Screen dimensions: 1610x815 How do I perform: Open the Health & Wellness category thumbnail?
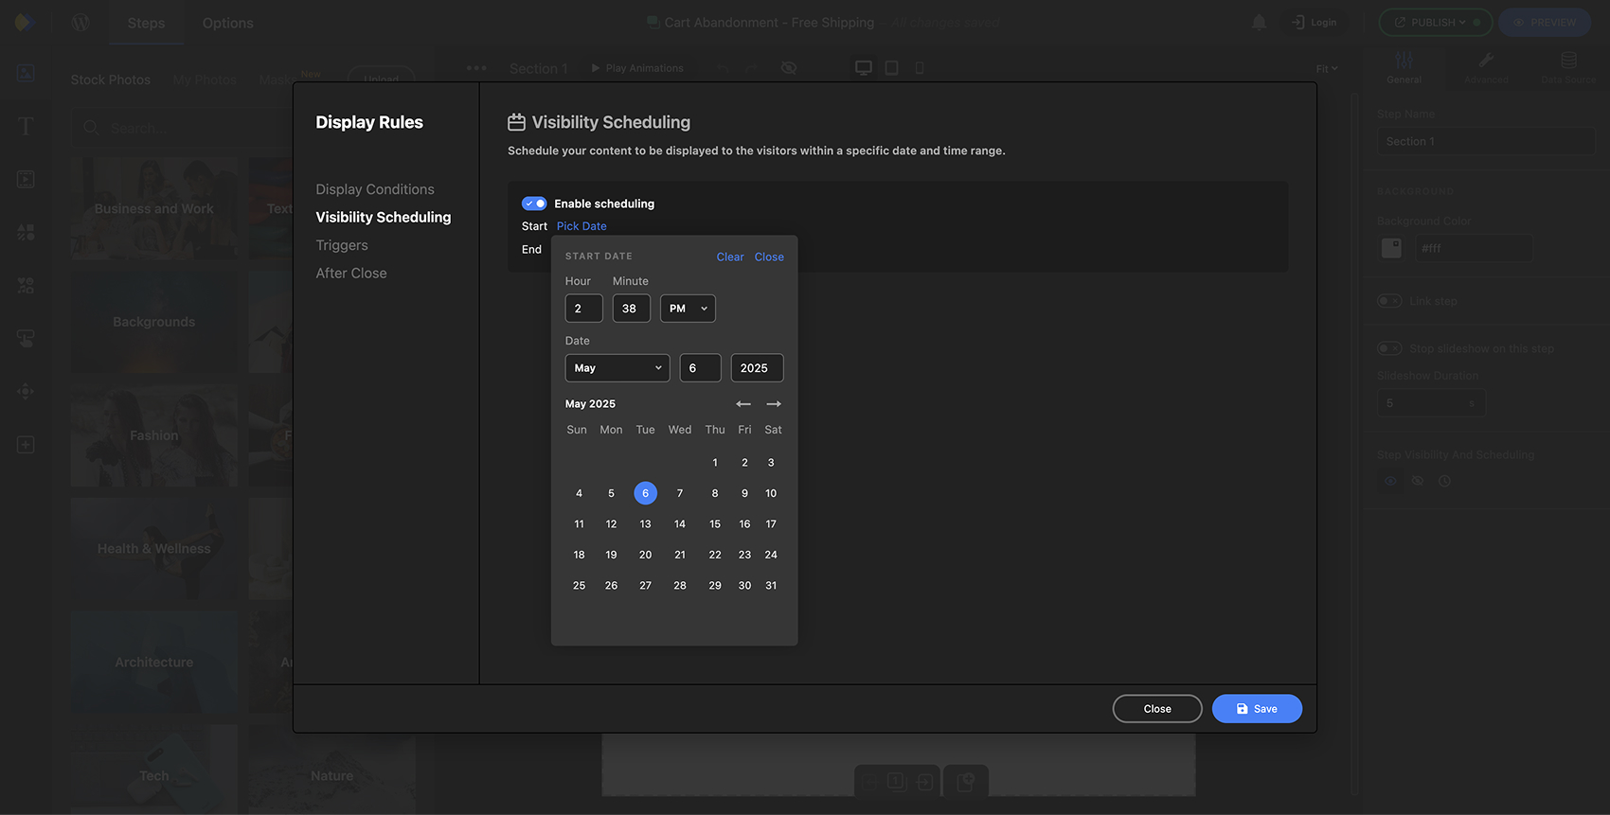tap(154, 549)
